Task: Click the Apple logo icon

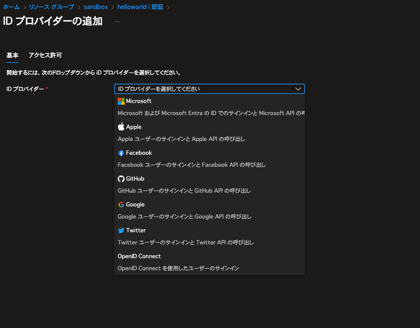Action: coord(121,127)
